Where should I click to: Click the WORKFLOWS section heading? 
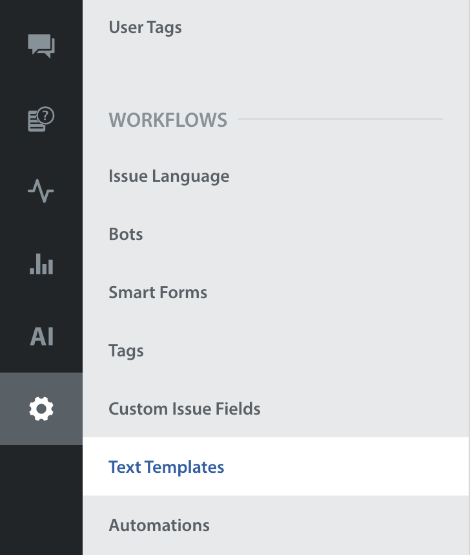click(x=168, y=120)
